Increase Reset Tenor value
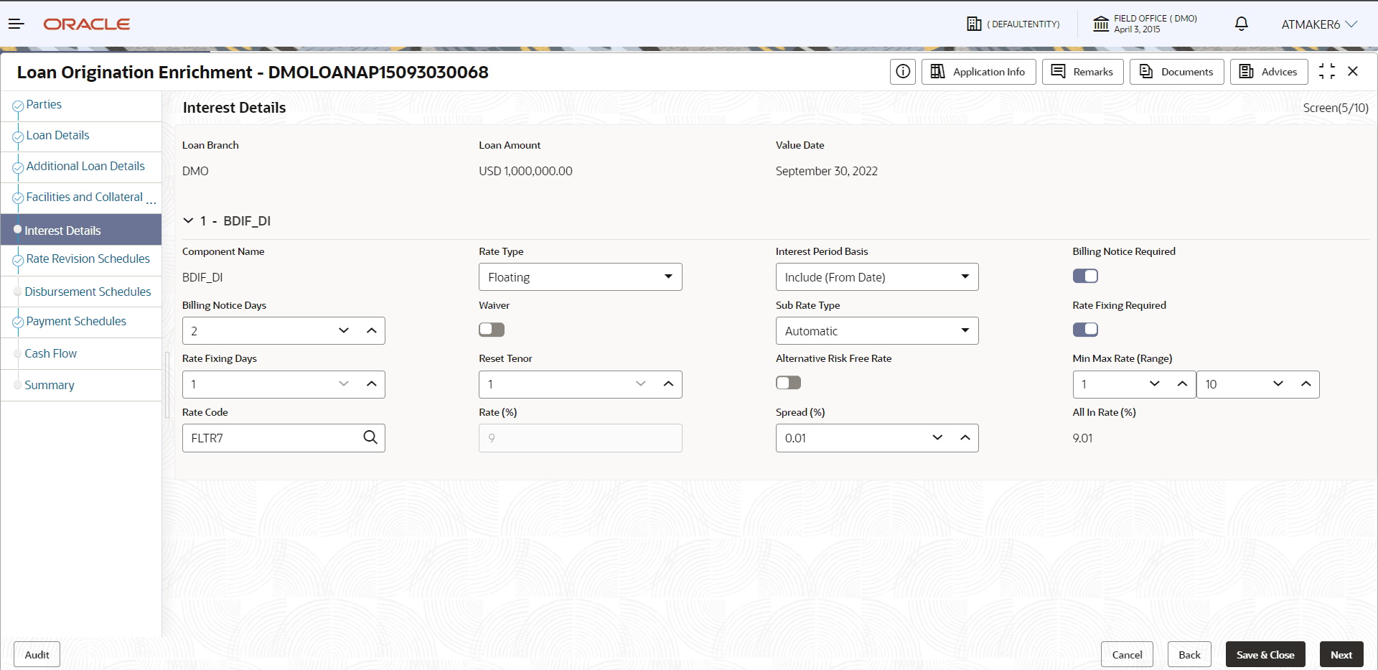The width and height of the screenshot is (1378, 670). tap(668, 384)
